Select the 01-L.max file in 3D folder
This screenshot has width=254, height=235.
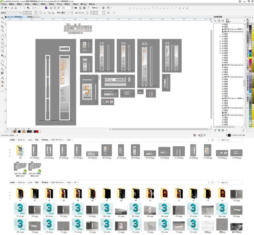[x=20, y=210]
